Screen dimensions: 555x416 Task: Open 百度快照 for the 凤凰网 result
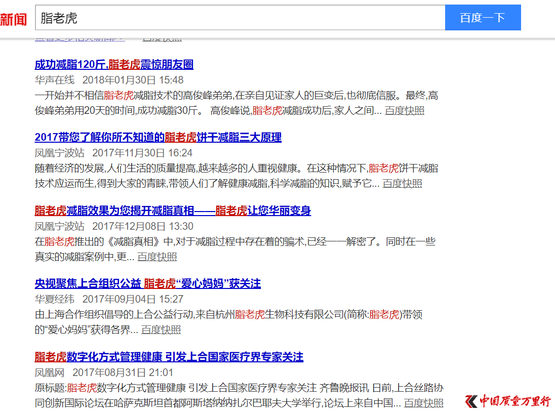pos(423,403)
